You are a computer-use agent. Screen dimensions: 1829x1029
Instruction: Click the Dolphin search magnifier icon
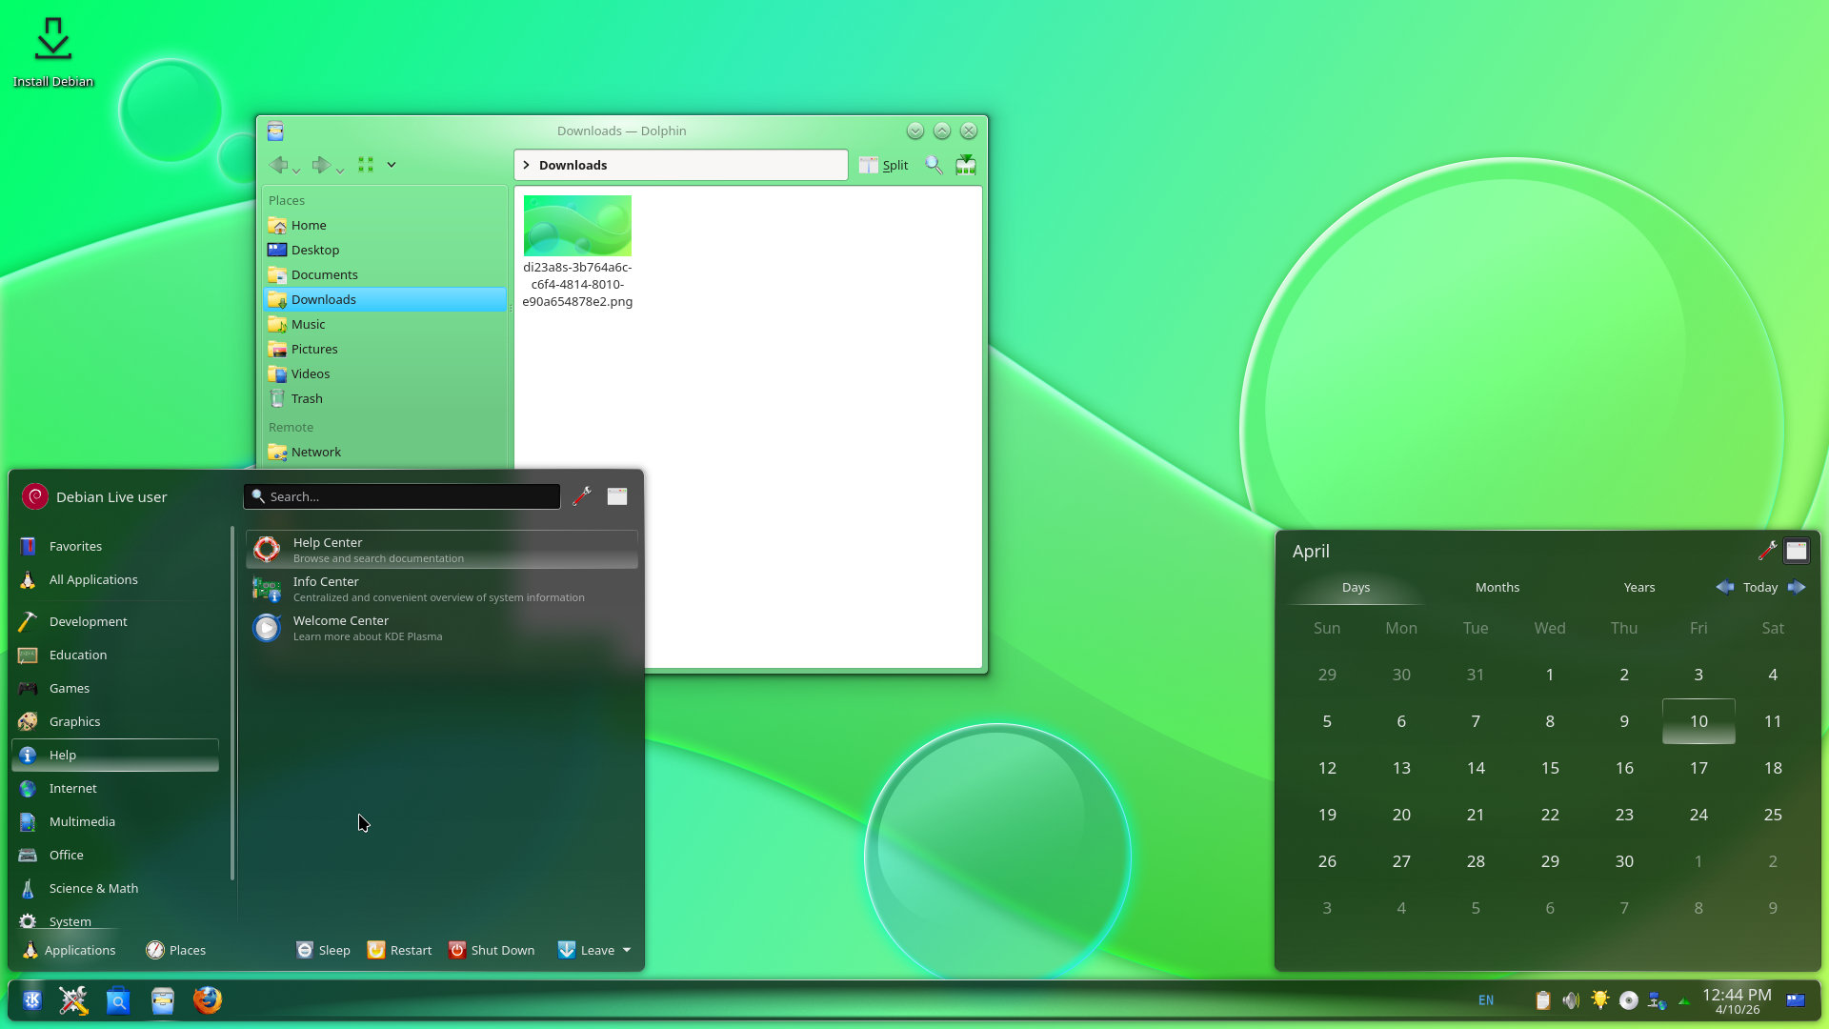[x=934, y=165]
